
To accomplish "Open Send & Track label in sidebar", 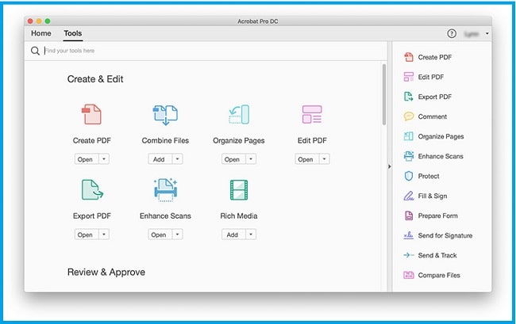I will (437, 255).
